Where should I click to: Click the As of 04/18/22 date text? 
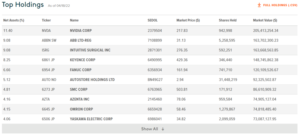tap(59, 6)
